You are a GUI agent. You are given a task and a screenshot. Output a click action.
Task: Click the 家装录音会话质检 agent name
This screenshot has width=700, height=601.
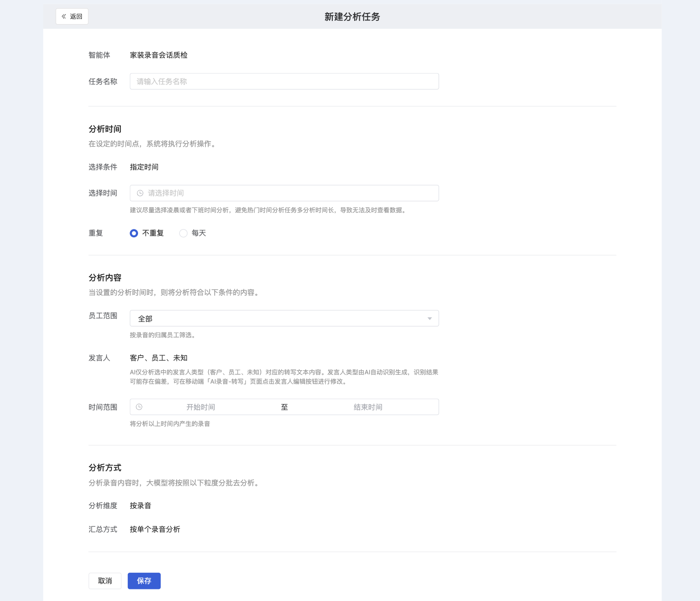pyautogui.click(x=158, y=55)
